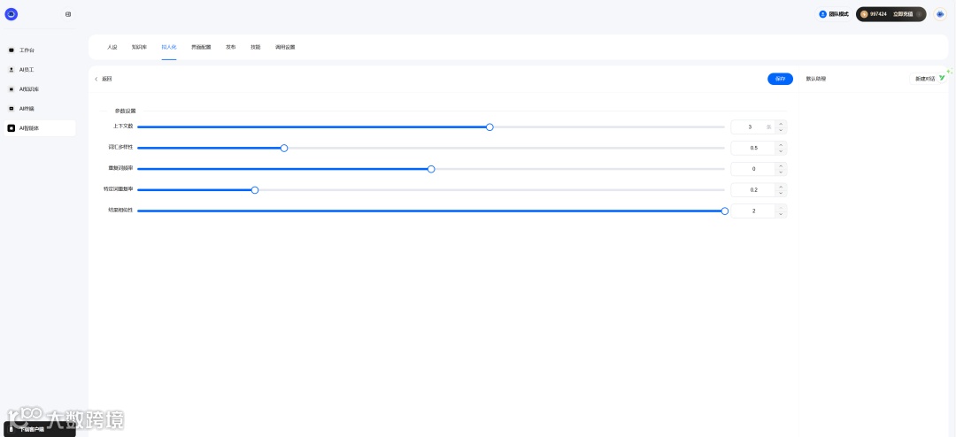Click the blue app logo icon

point(12,14)
